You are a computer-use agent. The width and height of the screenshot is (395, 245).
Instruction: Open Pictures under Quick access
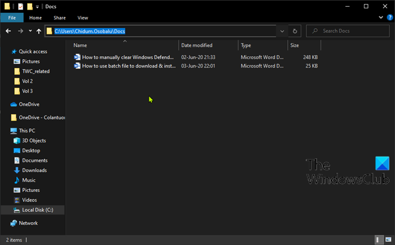(x=30, y=61)
